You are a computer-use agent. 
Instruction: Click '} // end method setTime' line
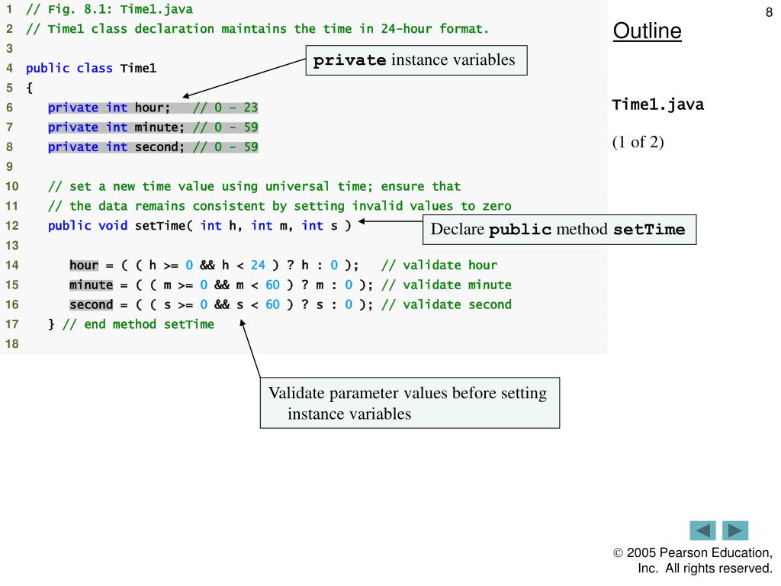[x=131, y=324]
